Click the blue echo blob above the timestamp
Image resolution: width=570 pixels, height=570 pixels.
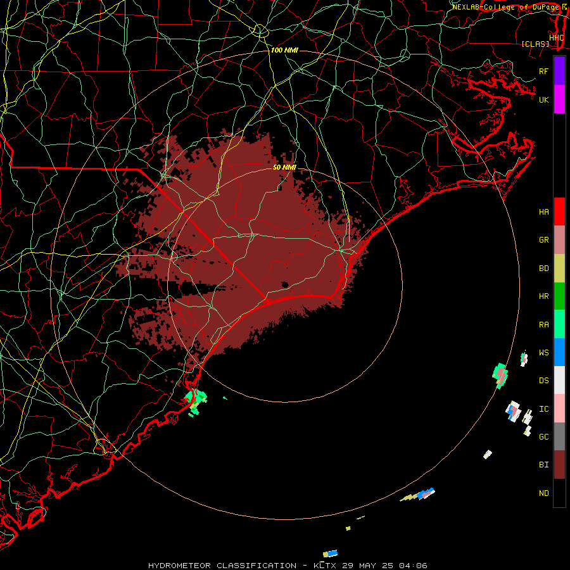pos(331,554)
